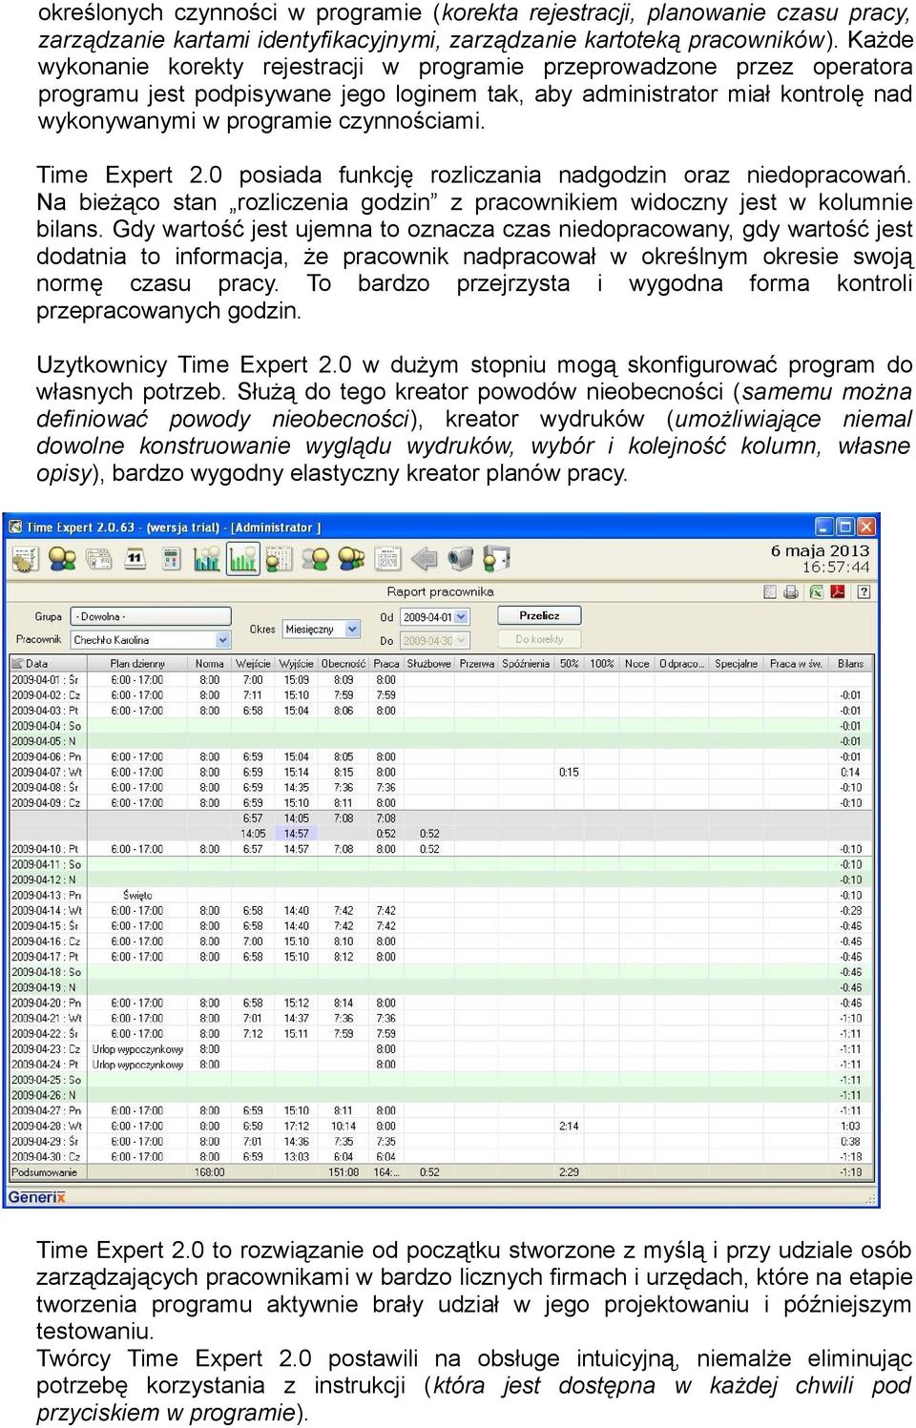Click the greyed Do korekty button
916x1428 pixels.
pos(539,639)
